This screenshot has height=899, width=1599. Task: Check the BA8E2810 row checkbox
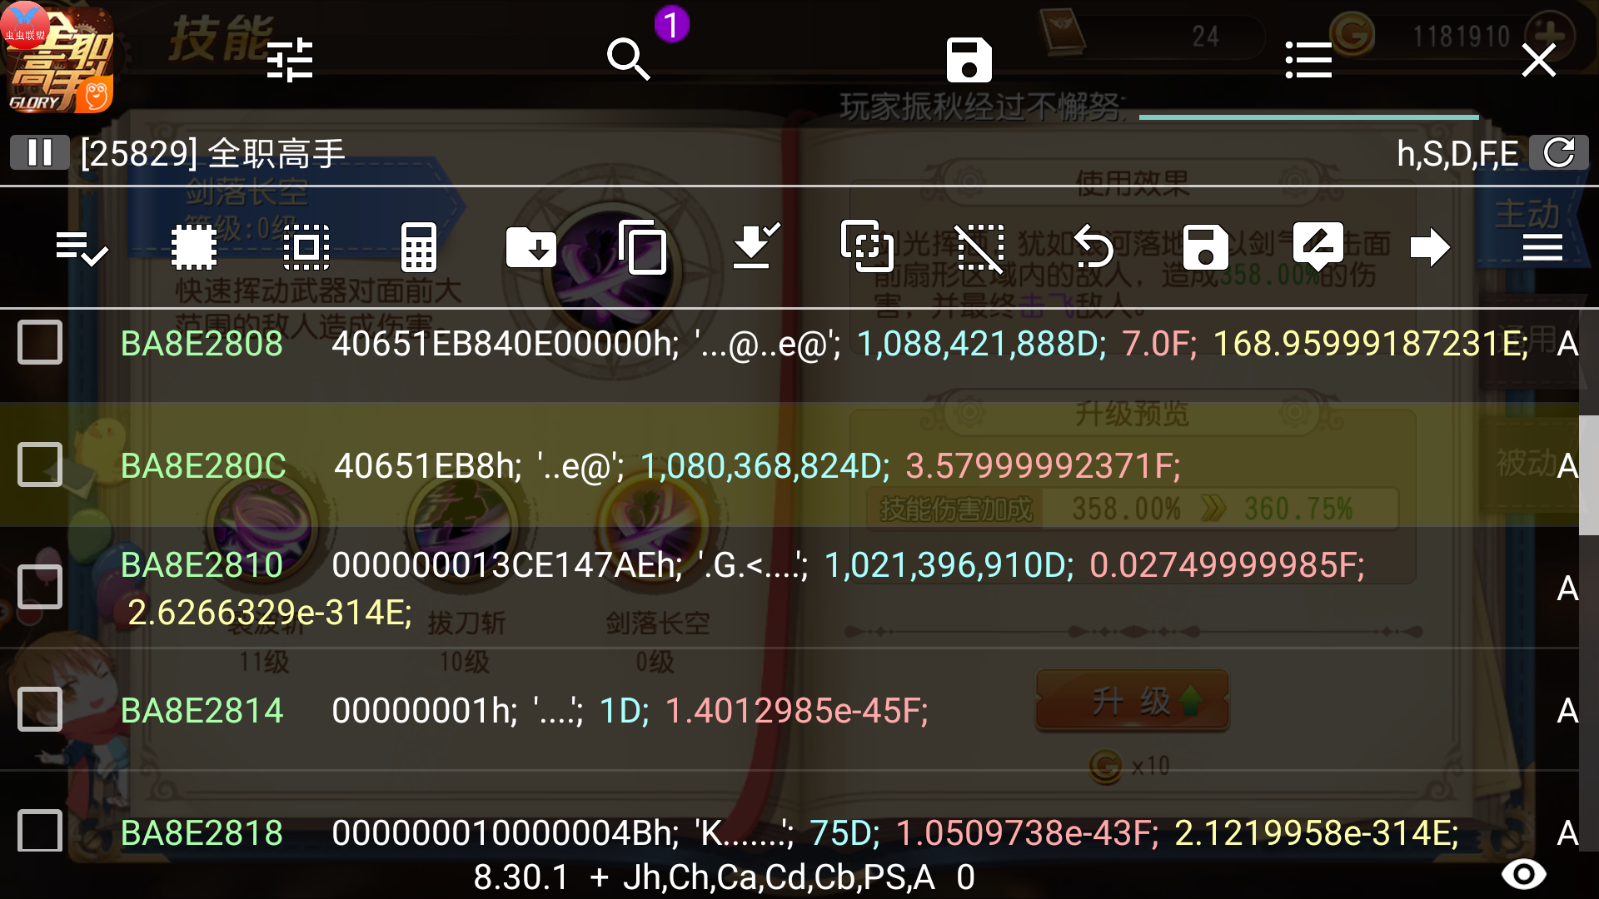point(40,587)
